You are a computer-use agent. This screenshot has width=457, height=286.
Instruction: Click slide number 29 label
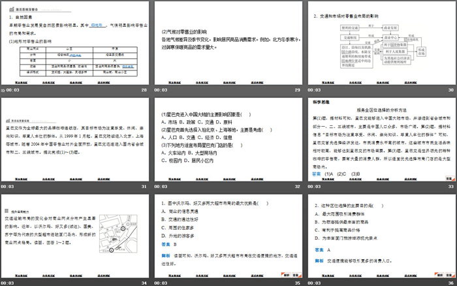click(x=297, y=90)
